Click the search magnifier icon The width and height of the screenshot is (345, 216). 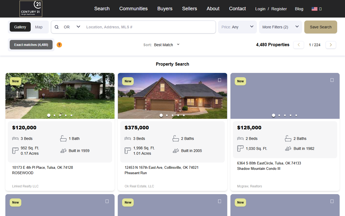tap(57, 27)
